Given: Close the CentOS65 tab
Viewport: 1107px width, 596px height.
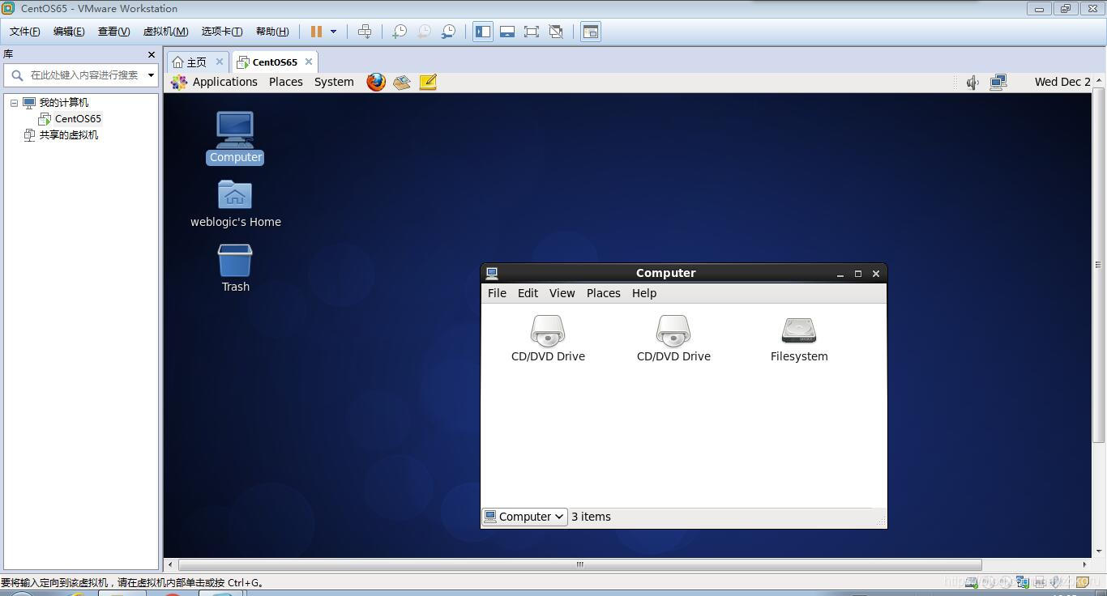Looking at the screenshot, I should coord(309,62).
